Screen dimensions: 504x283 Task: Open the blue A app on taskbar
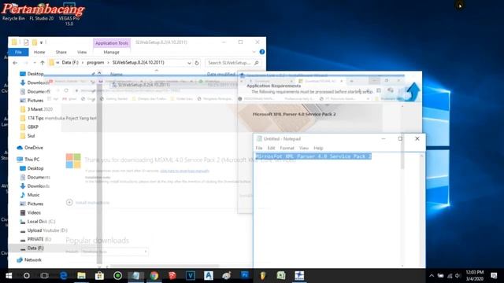pos(208,276)
